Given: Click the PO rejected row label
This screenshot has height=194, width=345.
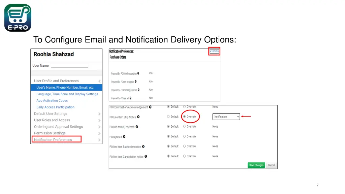Looking at the screenshot, I should tap(116, 137).
